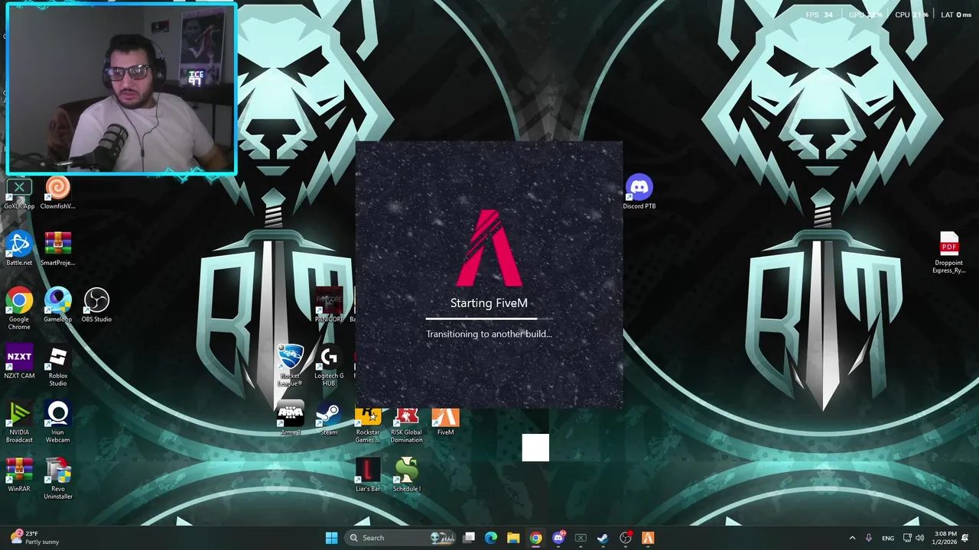The width and height of the screenshot is (979, 550).
Task: Launch the Rocket League desktop shortcut
Action: 290,366
